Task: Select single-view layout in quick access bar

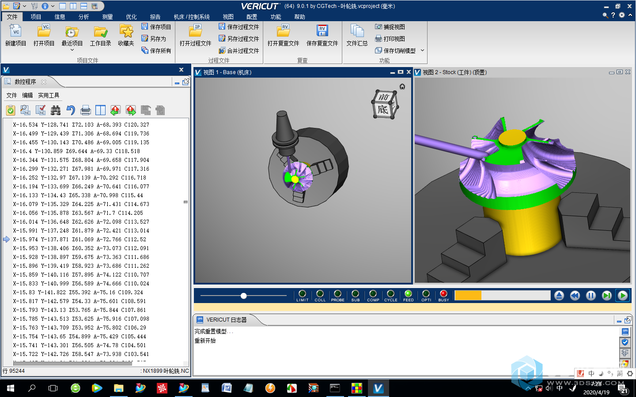Action: coord(62,6)
